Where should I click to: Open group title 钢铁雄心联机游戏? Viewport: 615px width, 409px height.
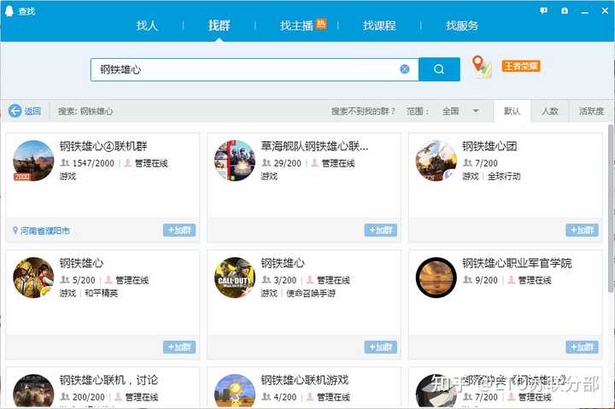click(x=305, y=380)
